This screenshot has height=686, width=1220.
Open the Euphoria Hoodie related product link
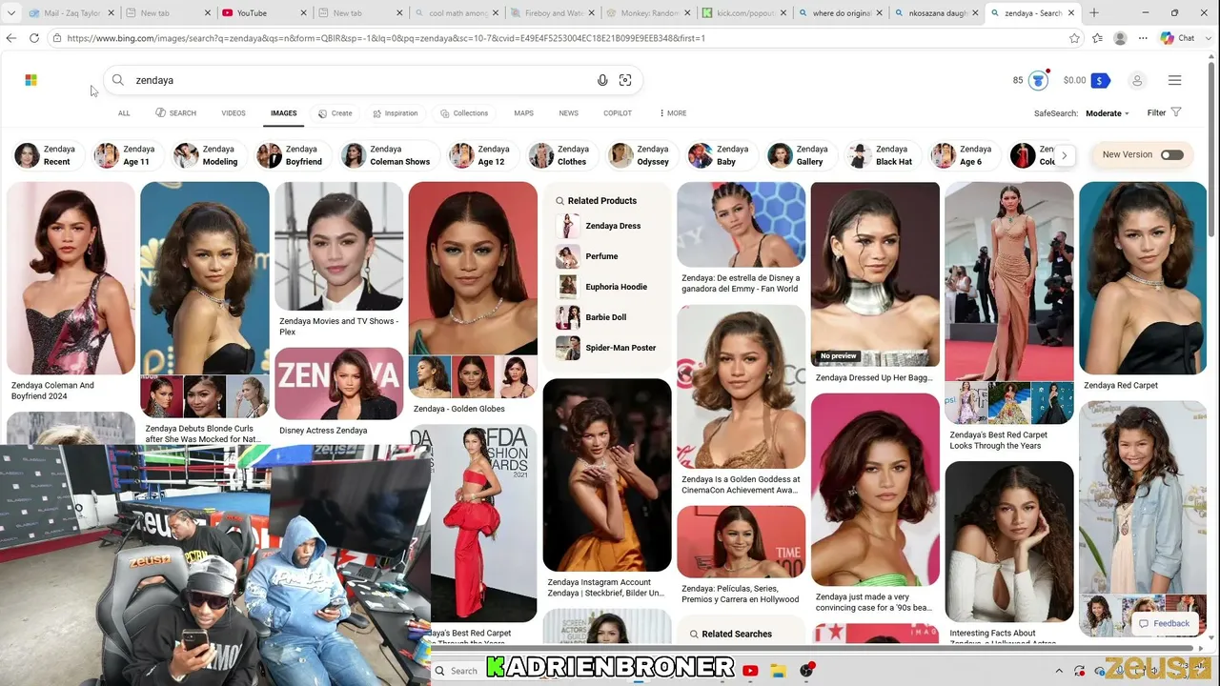[617, 287]
